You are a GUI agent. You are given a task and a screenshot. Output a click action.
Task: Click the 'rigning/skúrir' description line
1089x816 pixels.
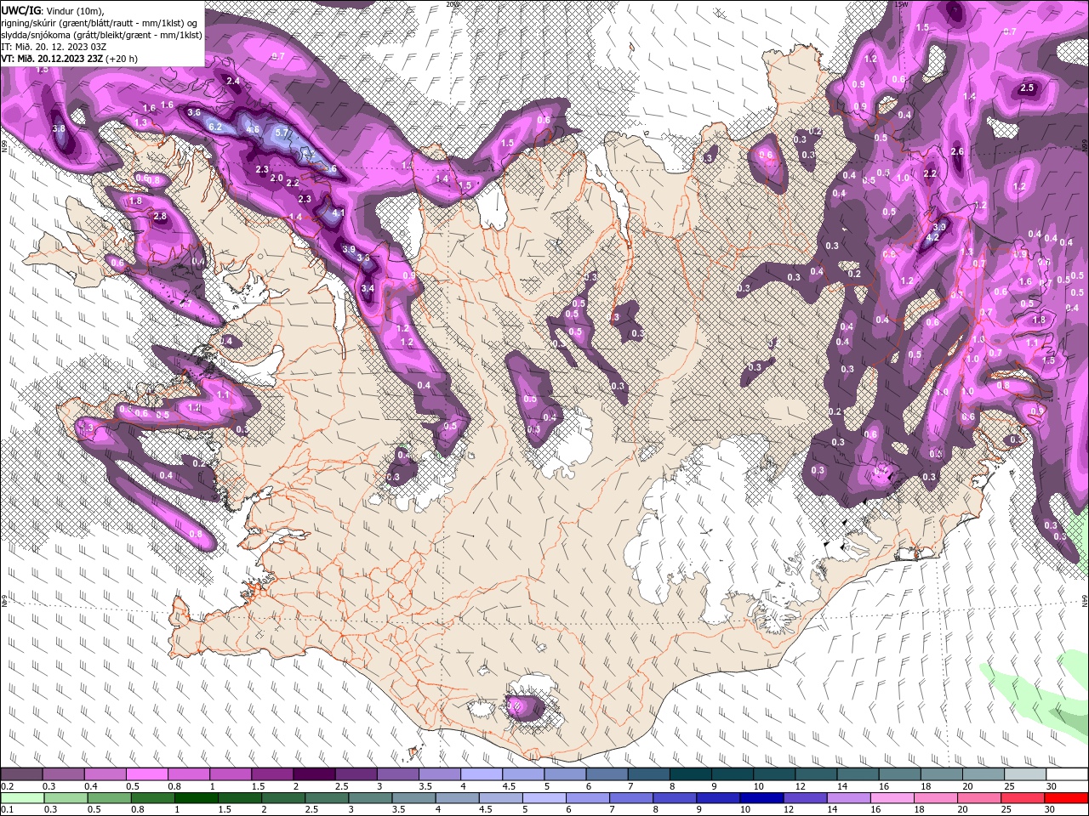[100, 23]
